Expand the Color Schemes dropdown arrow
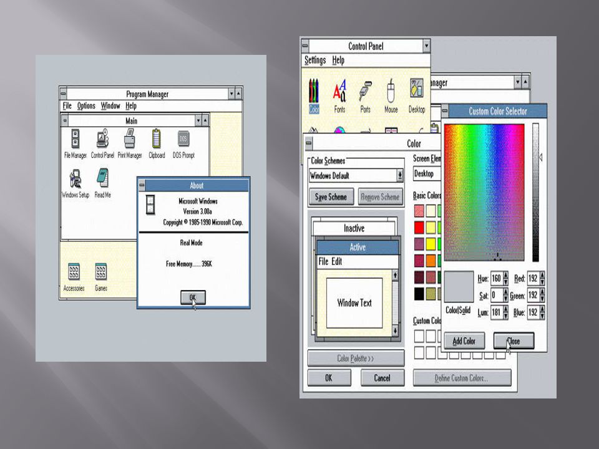599x449 pixels. [x=399, y=175]
